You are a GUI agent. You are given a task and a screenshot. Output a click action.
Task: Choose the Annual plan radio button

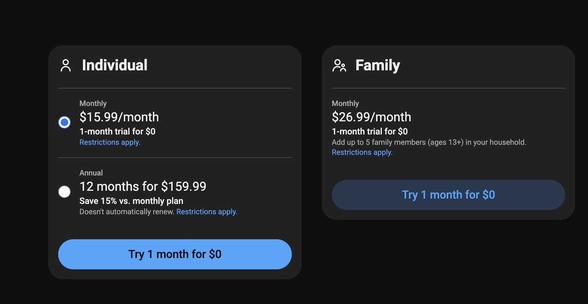[x=65, y=191]
